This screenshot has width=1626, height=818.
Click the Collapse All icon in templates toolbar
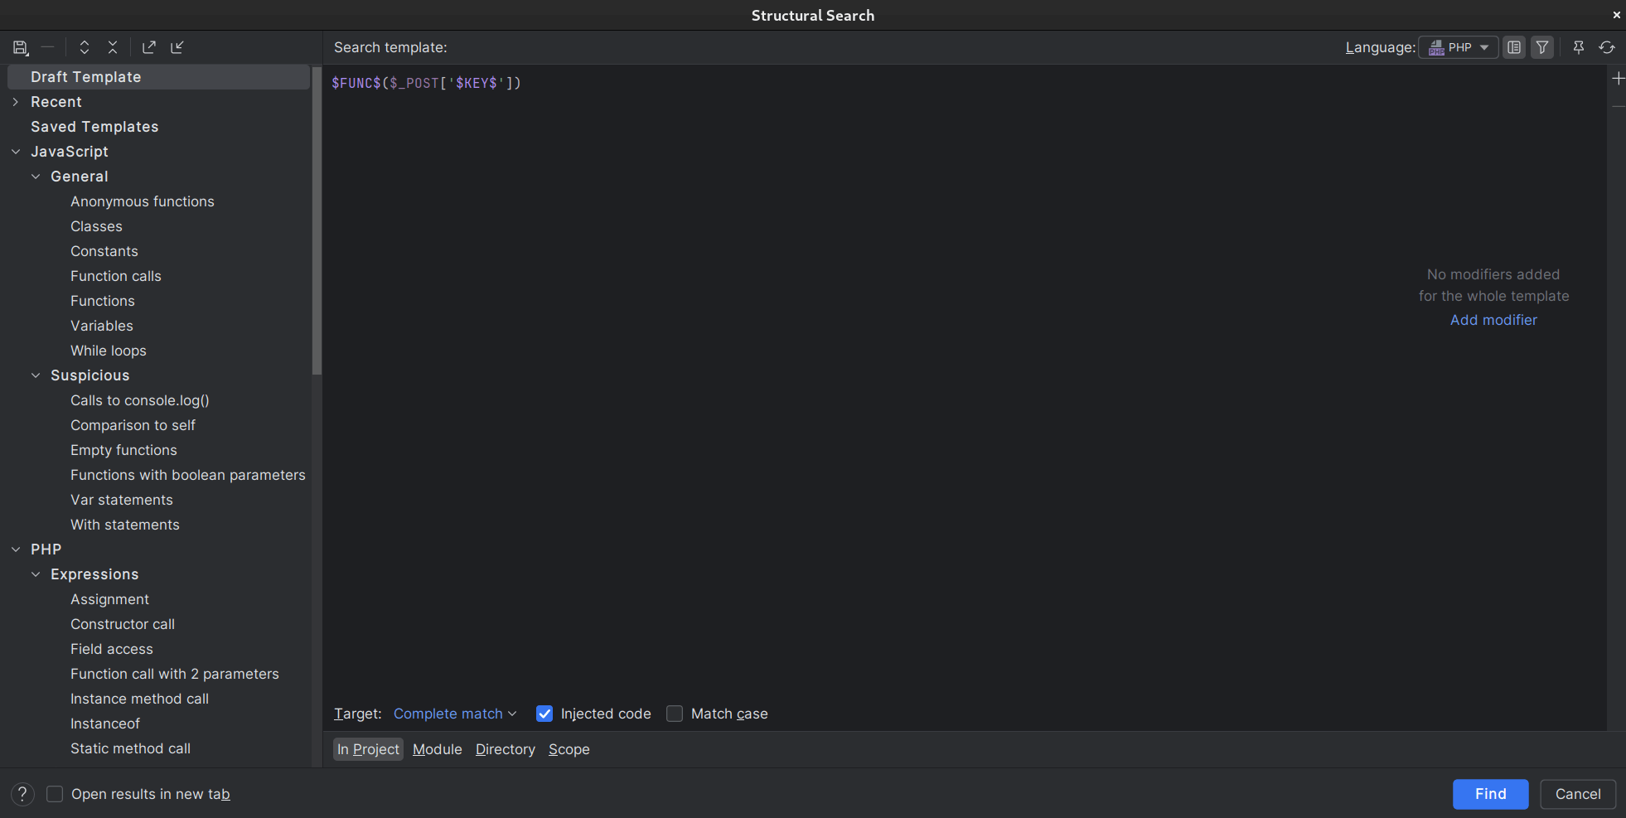pos(113,47)
